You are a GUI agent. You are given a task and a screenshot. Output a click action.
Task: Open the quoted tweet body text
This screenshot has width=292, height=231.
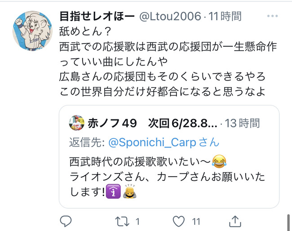click(167, 177)
